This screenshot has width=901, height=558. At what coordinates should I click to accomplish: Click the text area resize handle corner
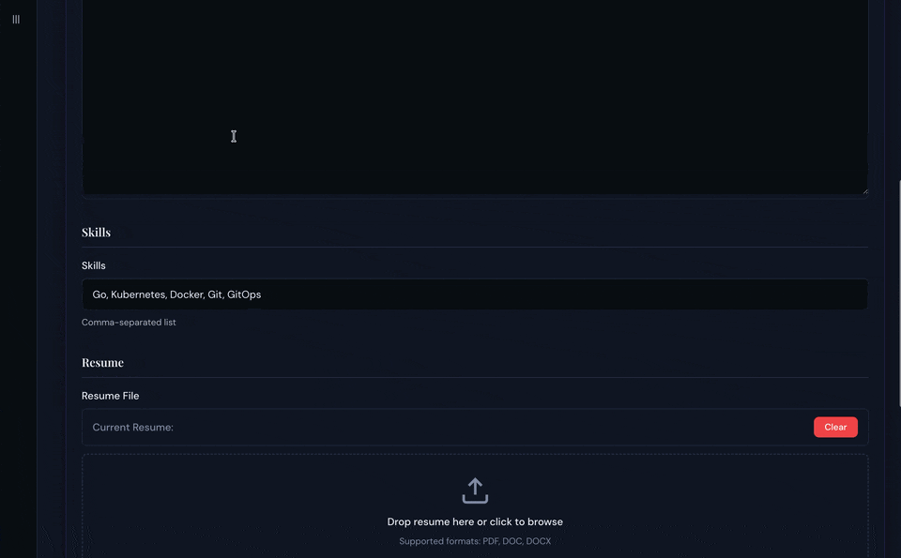(x=864, y=191)
